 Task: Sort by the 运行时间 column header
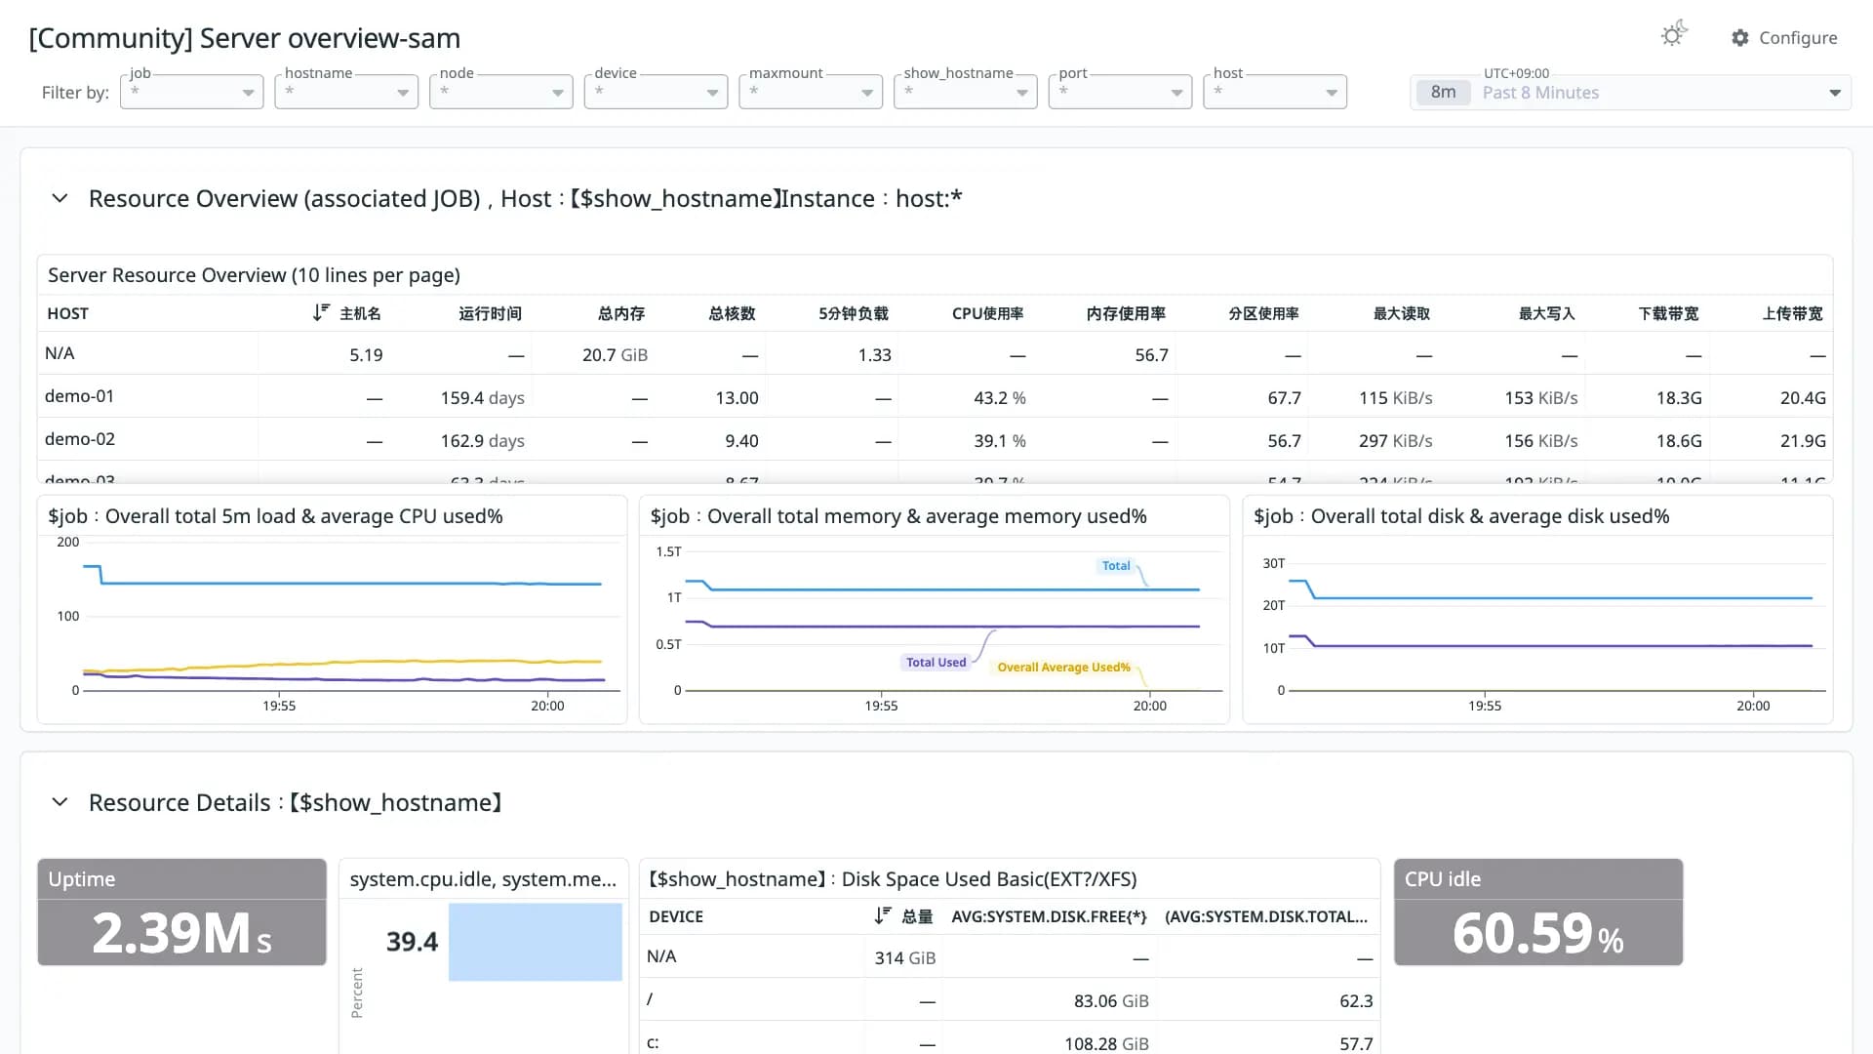click(490, 313)
